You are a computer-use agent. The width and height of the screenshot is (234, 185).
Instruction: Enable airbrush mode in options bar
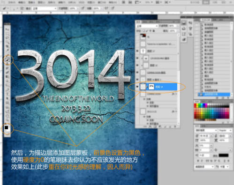(106, 8)
